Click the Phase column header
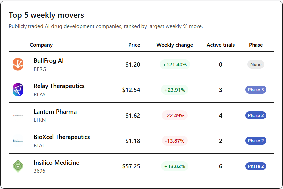This screenshot has height=189, width=283. coord(256,45)
